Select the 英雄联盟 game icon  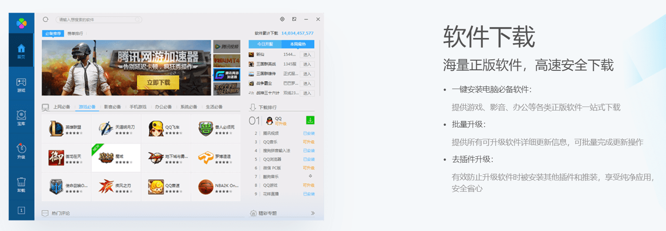click(56, 128)
